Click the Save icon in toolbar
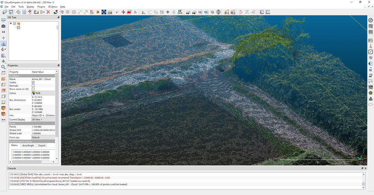The height and width of the screenshot is (195, 374). pos(11,12)
